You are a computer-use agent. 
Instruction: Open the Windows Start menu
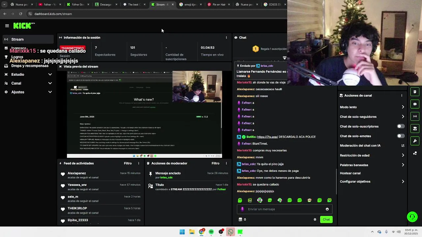pos(182,232)
